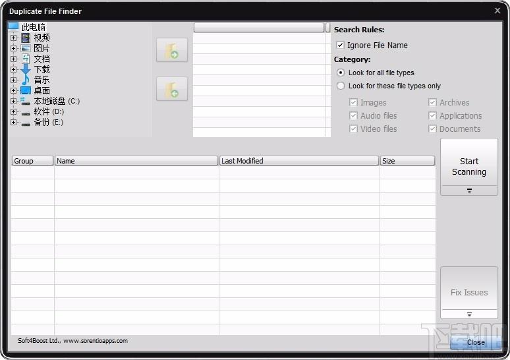Sort results by the Name column header
The image size is (510, 360).
click(136, 161)
